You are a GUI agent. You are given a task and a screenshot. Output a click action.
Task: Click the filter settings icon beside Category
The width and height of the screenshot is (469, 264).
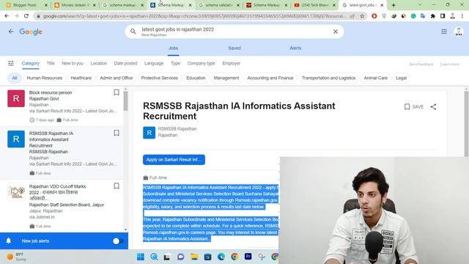11,63
